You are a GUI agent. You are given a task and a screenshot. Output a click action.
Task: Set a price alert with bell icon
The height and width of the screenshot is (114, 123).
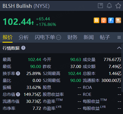point(109,6)
